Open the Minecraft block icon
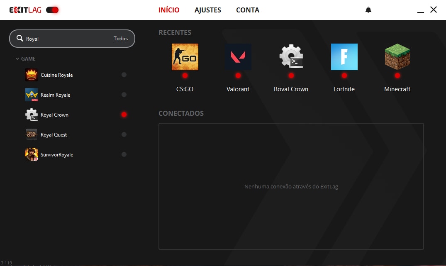 (397, 57)
